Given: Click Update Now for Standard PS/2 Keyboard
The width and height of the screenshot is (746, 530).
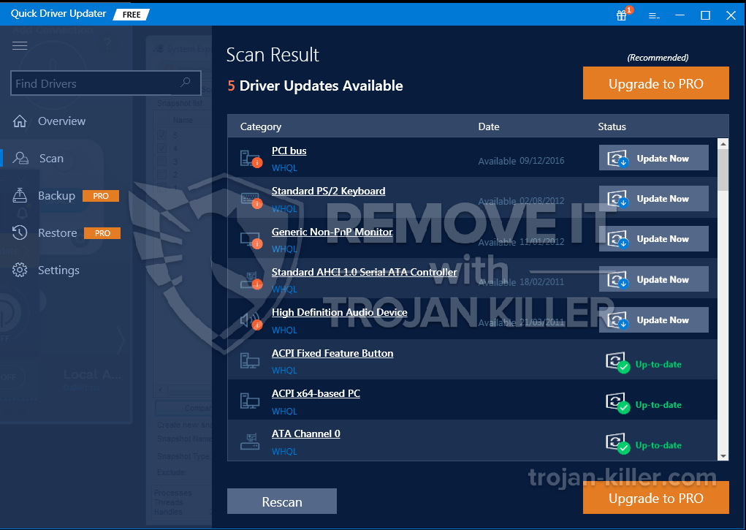Looking at the screenshot, I should [654, 198].
